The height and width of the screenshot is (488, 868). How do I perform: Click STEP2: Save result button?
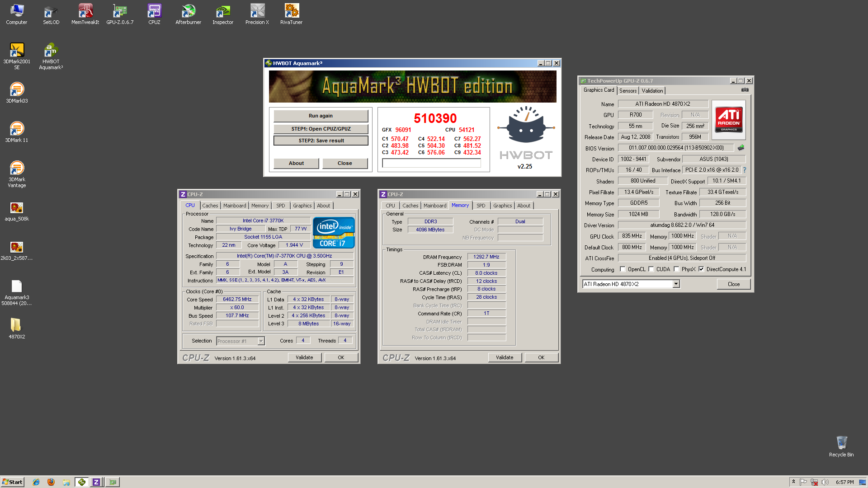click(321, 141)
